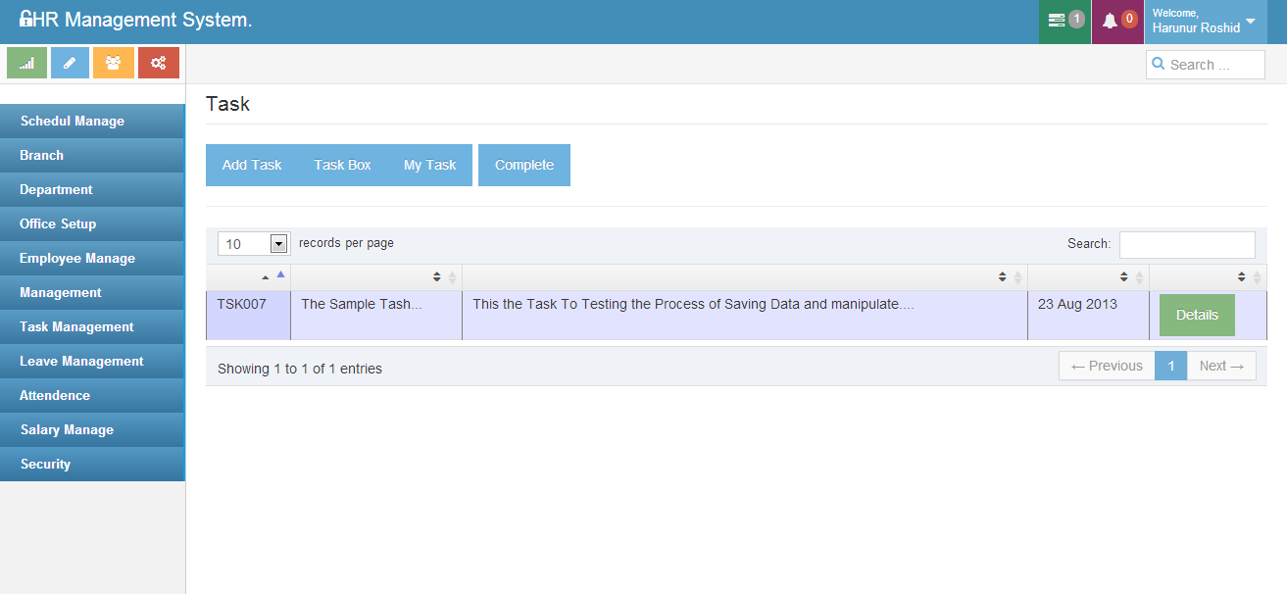Click the green signal bars shortcut icon
The height and width of the screenshot is (594, 1287).
coord(27,63)
